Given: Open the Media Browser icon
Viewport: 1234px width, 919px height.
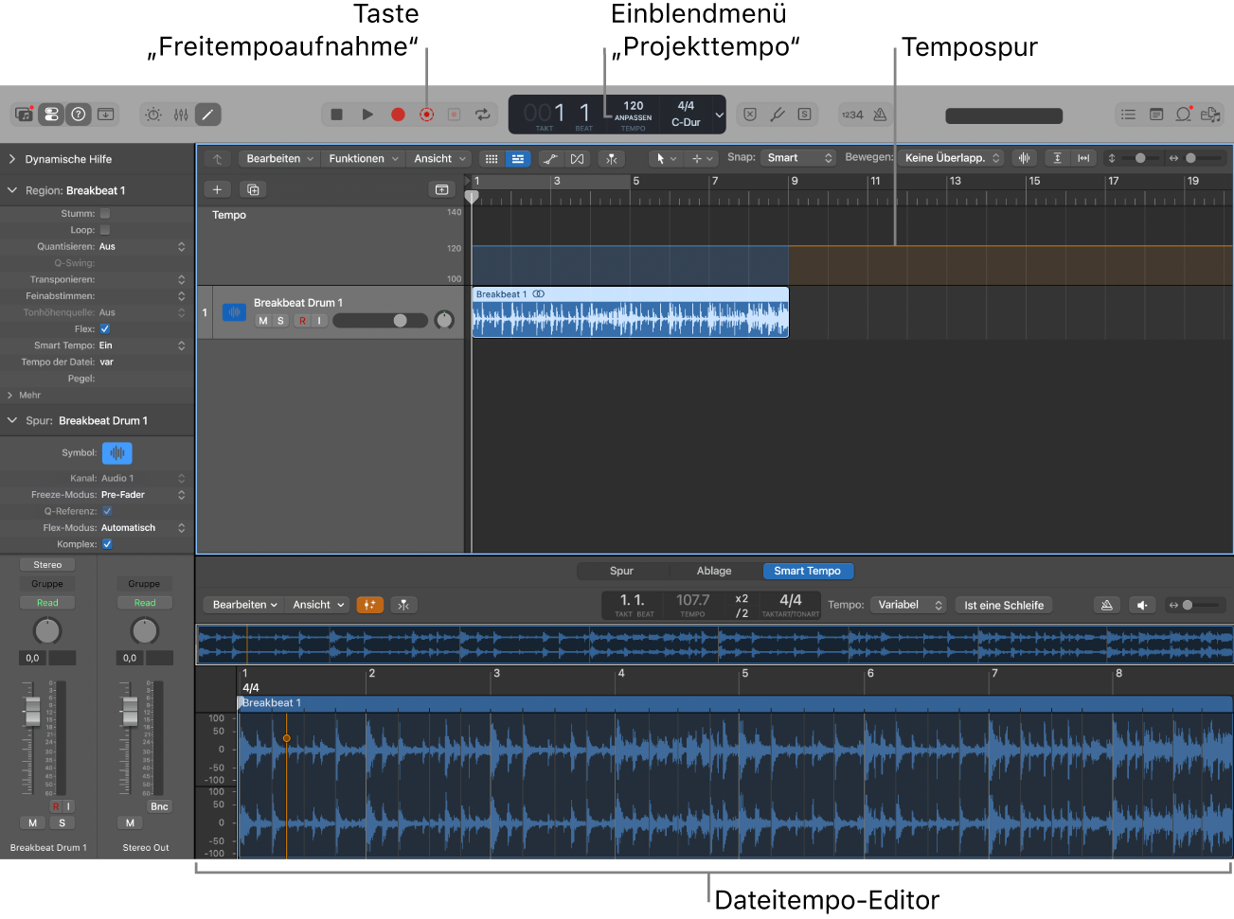Looking at the screenshot, I should click(1211, 115).
